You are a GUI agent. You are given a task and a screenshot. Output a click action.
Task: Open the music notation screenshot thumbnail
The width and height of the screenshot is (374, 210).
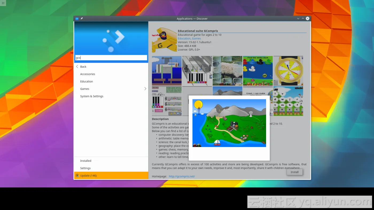(167, 101)
